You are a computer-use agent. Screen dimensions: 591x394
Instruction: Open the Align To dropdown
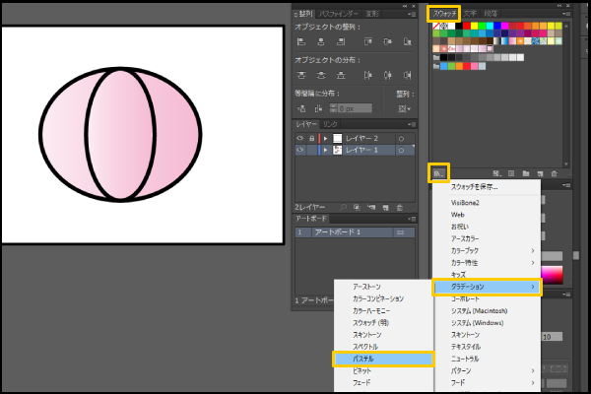[x=404, y=106]
